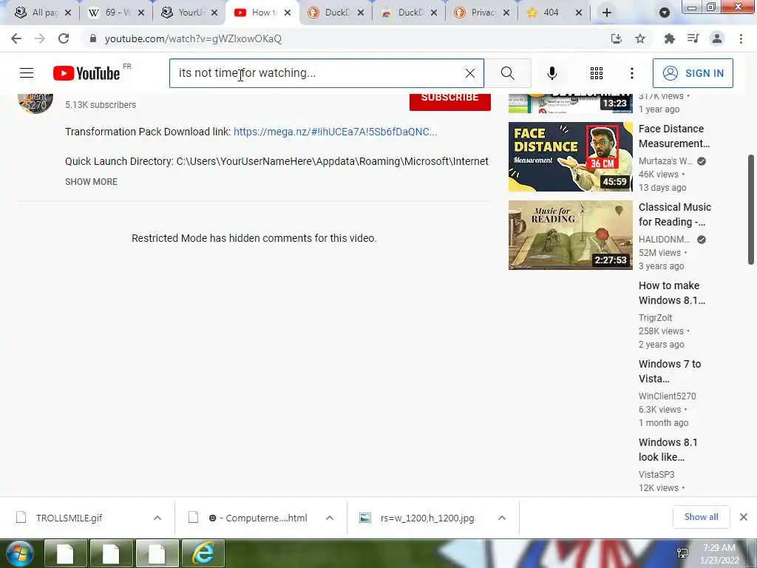Close the download shelf bar
Screen dimensions: 757x568
click(x=744, y=517)
